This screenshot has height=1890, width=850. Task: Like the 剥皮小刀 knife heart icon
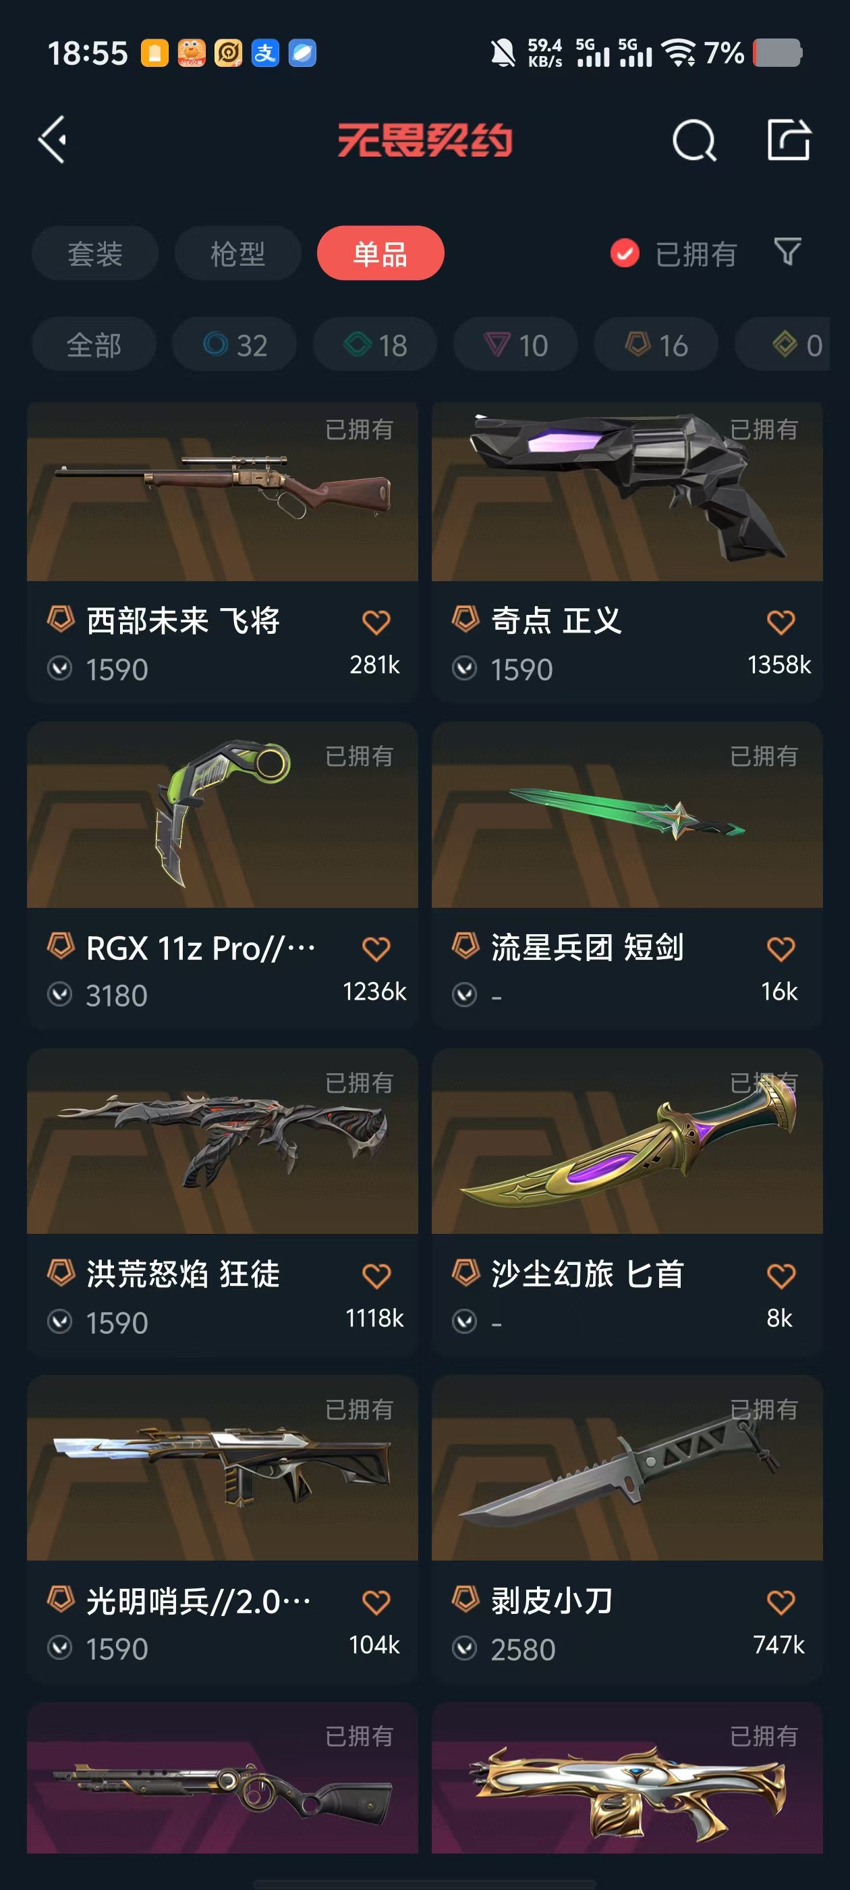781,1602
